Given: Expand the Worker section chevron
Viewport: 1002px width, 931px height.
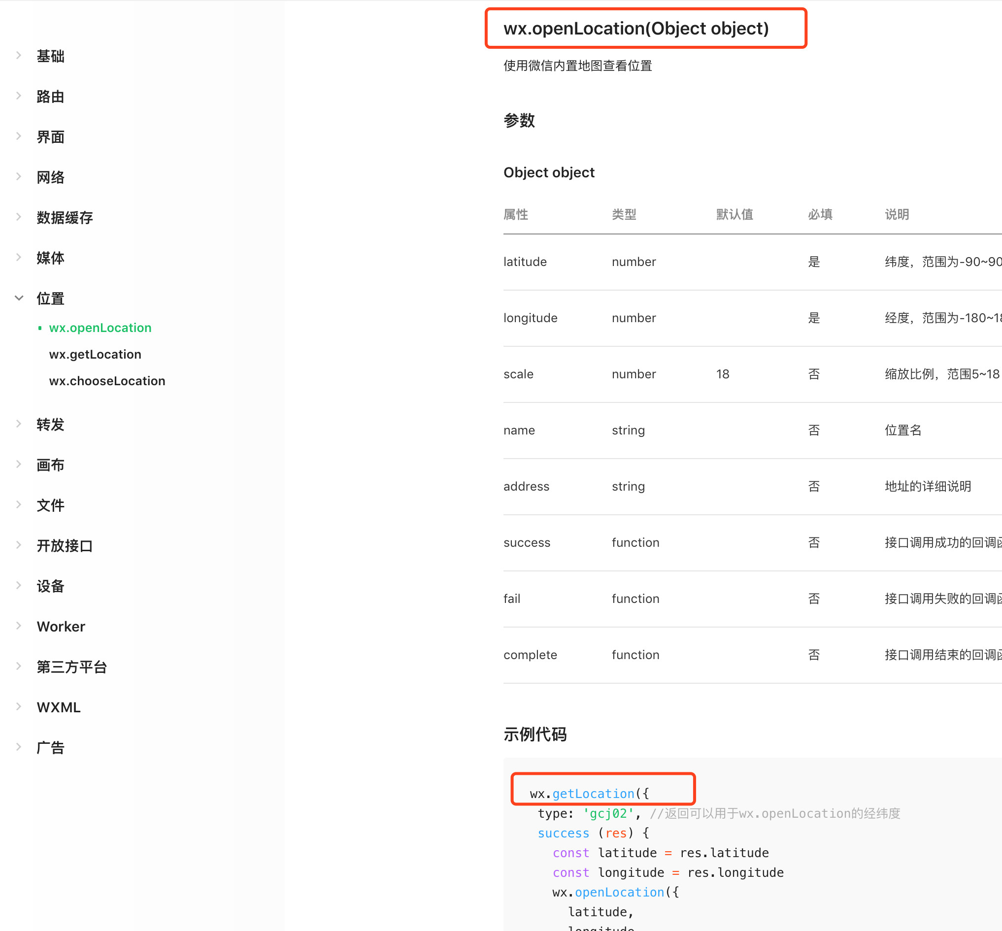Looking at the screenshot, I should (19, 626).
